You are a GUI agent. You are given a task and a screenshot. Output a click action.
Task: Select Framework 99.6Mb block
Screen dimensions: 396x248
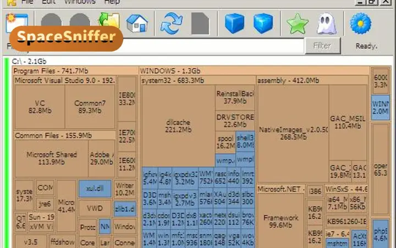pyautogui.click(x=280, y=221)
